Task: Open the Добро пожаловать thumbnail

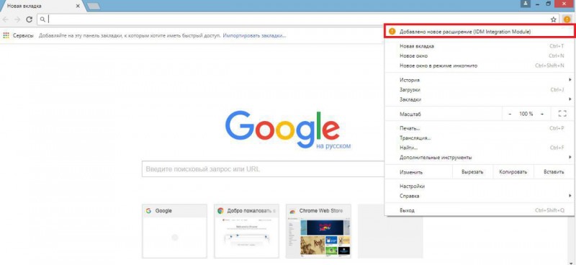Action: (x=246, y=231)
